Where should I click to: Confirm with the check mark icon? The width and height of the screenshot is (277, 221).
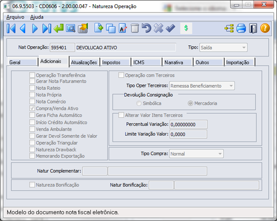pos(170,29)
